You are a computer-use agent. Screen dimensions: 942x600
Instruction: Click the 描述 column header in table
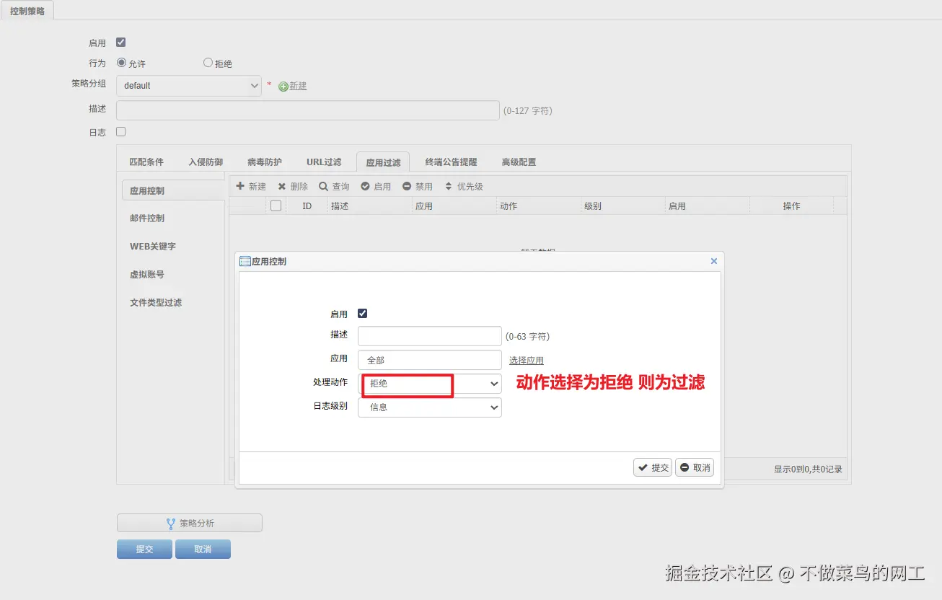pos(369,206)
